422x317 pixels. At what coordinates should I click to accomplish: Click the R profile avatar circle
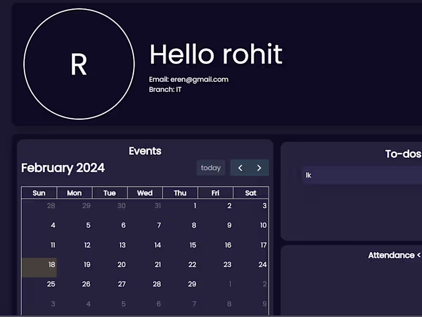(x=79, y=64)
